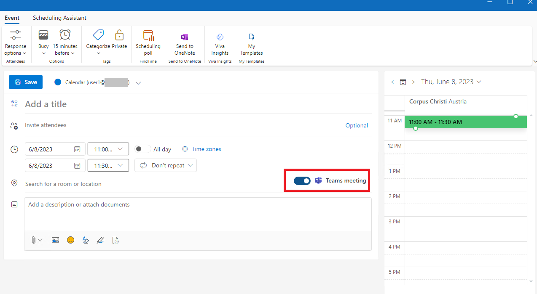Viewport: 537px width, 294px height.
Task: Collapse the ribbon using the right-edge chevron
Action: 535,61
